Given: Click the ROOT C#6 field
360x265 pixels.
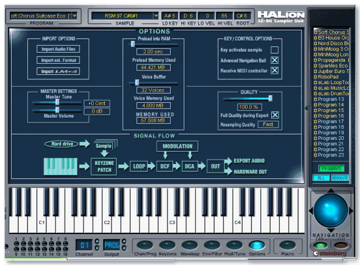Looking at the screenshot, I should click(x=242, y=16).
